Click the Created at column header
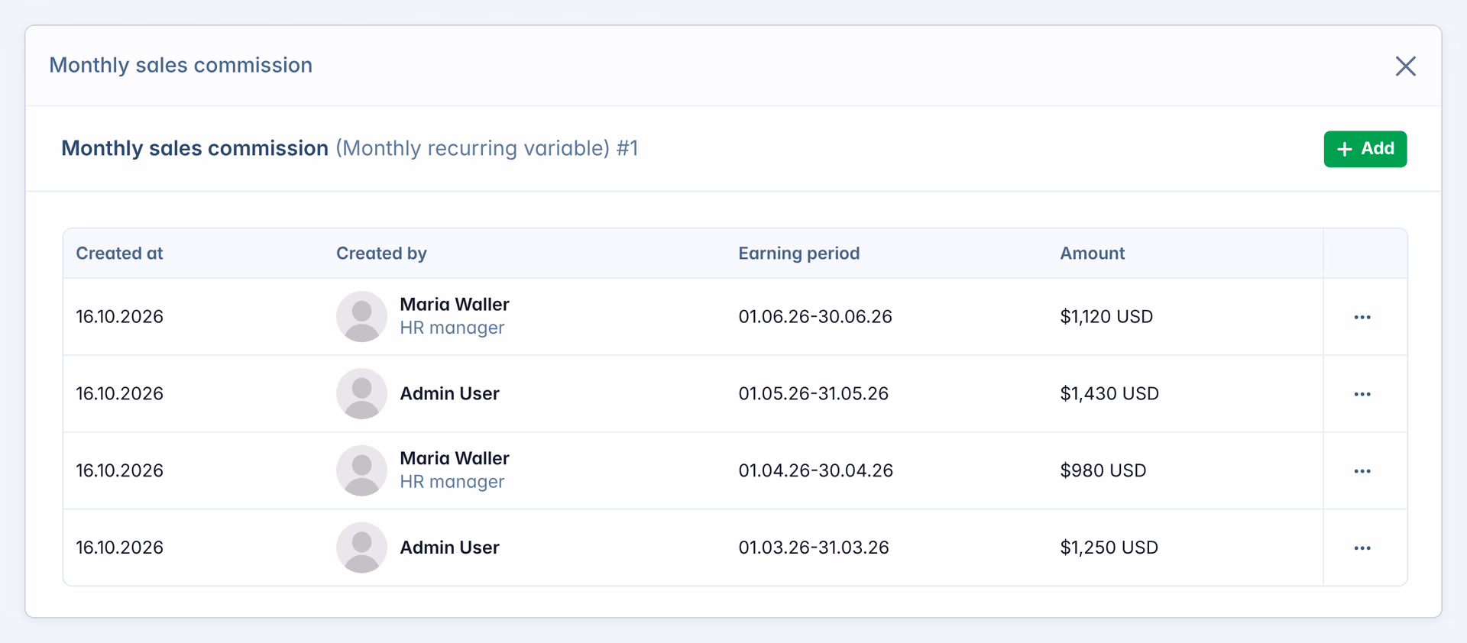1467x643 pixels. [x=119, y=254]
